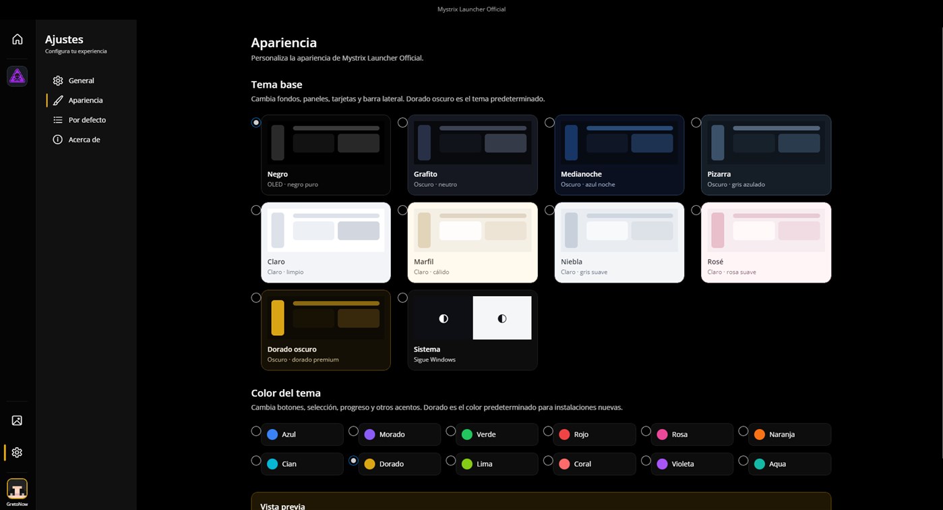Select the Rosé theme radio button

click(696, 210)
